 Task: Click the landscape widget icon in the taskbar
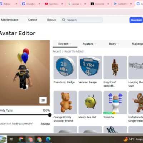click(x=3, y=139)
